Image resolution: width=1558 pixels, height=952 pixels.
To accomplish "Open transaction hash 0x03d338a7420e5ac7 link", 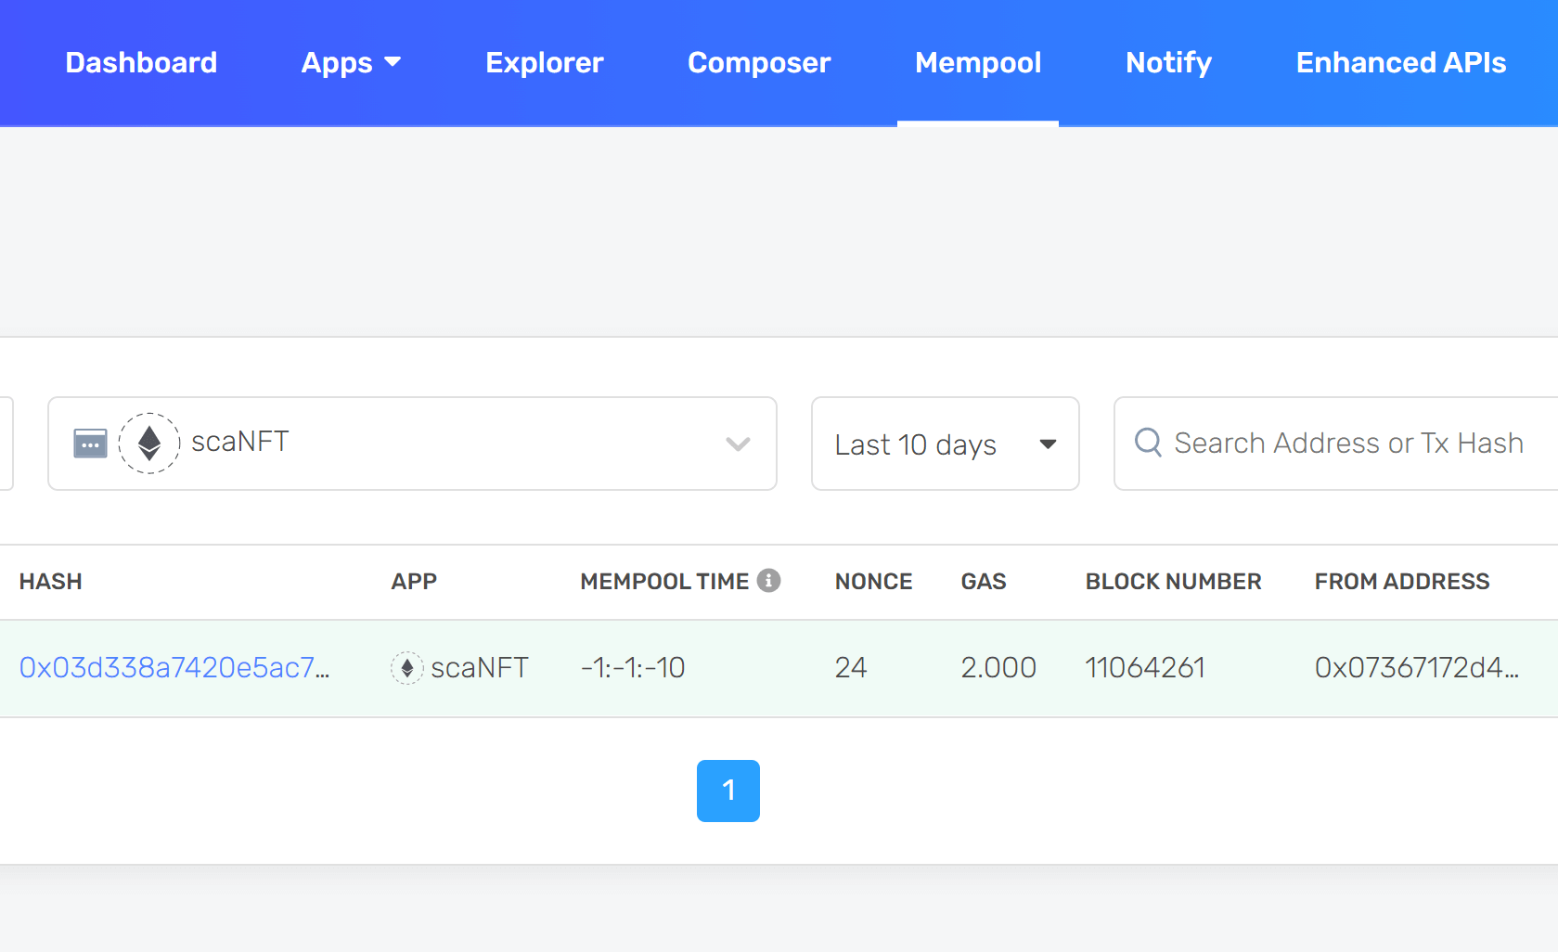I will click(174, 668).
